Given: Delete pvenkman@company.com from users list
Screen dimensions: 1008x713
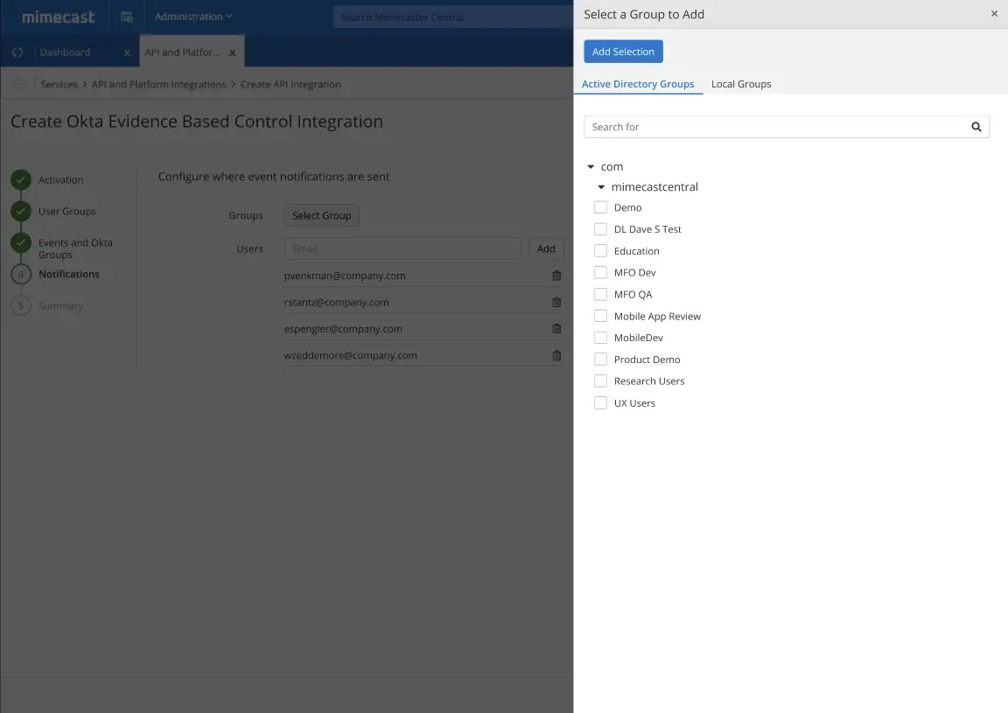Looking at the screenshot, I should coord(556,276).
